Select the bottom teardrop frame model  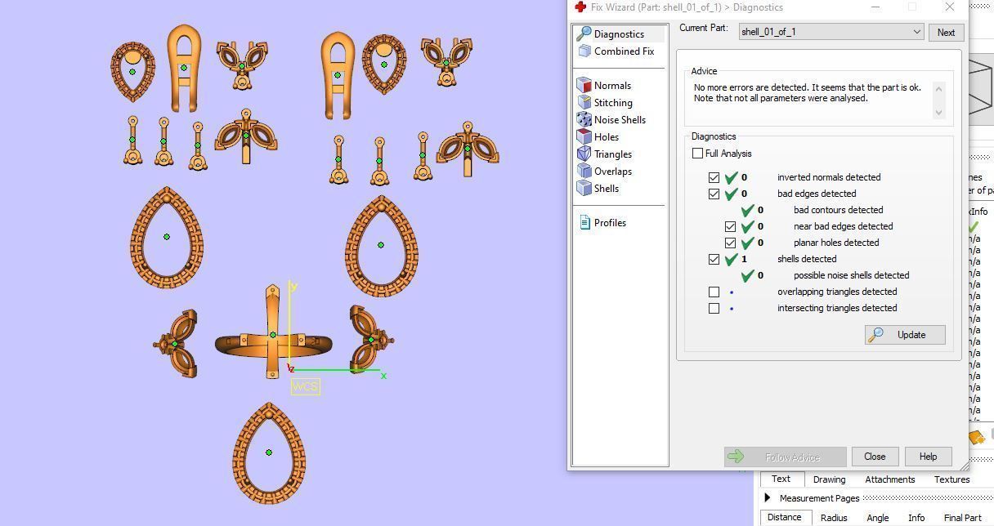pos(269,452)
